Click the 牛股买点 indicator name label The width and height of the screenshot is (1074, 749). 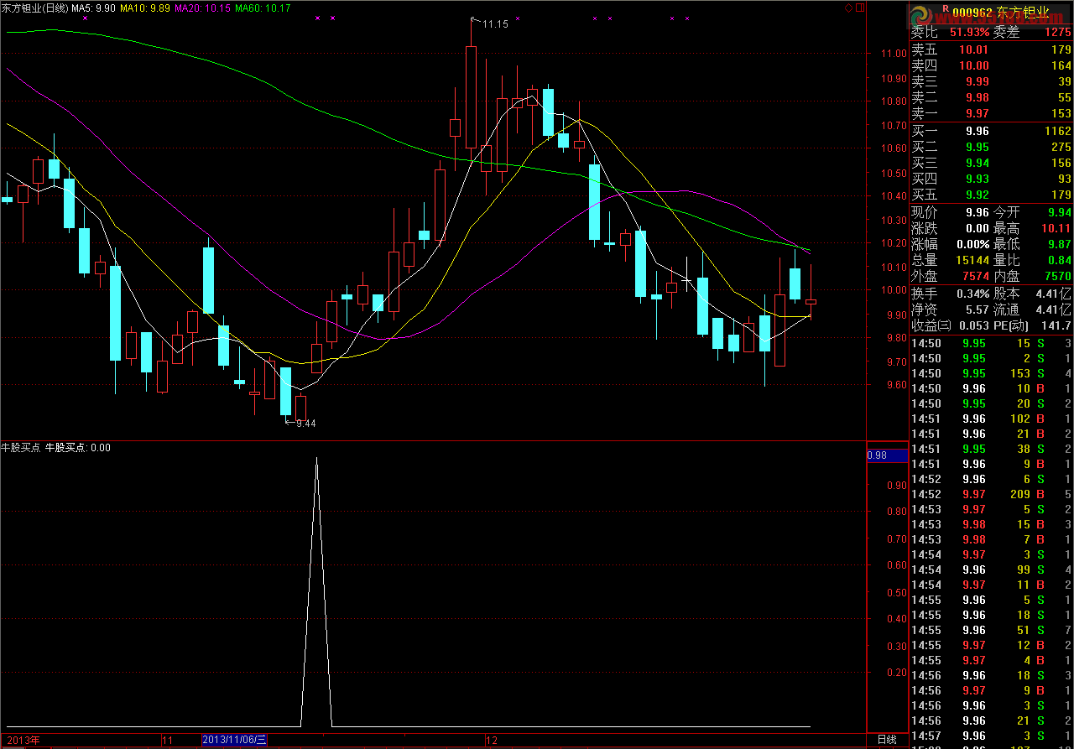[21, 448]
